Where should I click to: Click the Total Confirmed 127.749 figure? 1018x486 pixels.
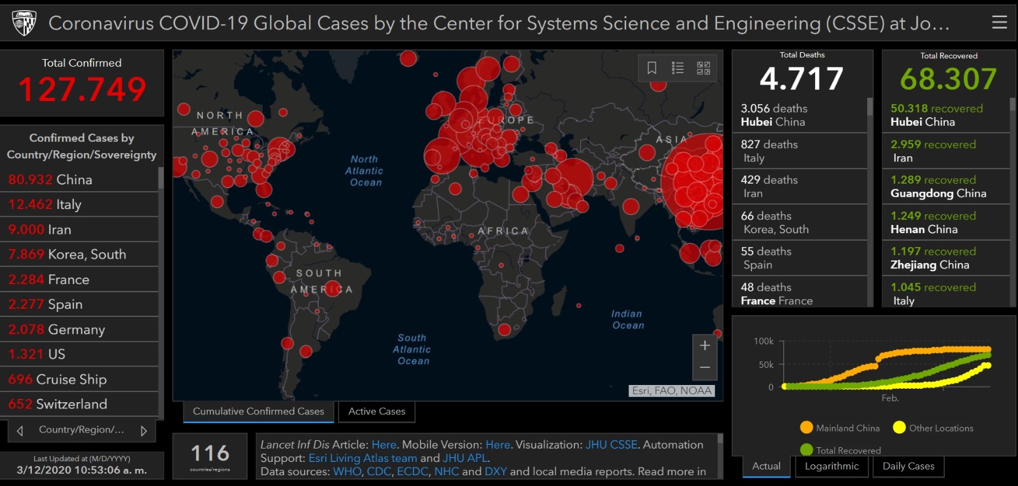pos(82,89)
